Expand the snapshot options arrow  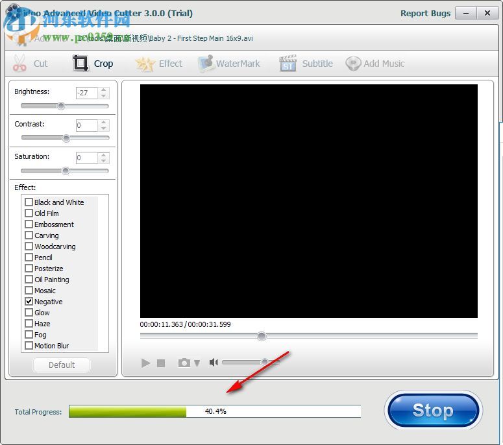click(197, 363)
